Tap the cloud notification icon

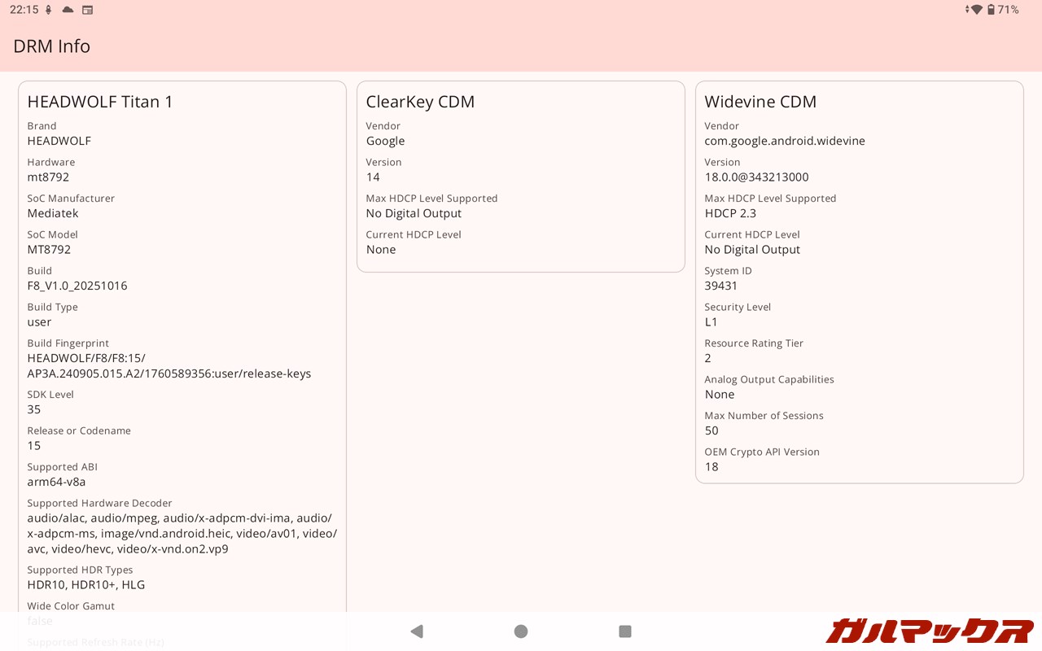pyautogui.click(x=68, y=10)
